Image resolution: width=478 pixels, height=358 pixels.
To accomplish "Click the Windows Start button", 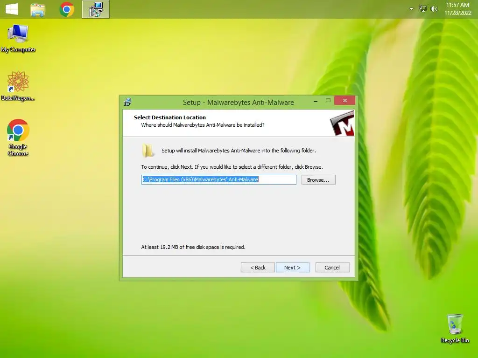I will pos(12,9).
